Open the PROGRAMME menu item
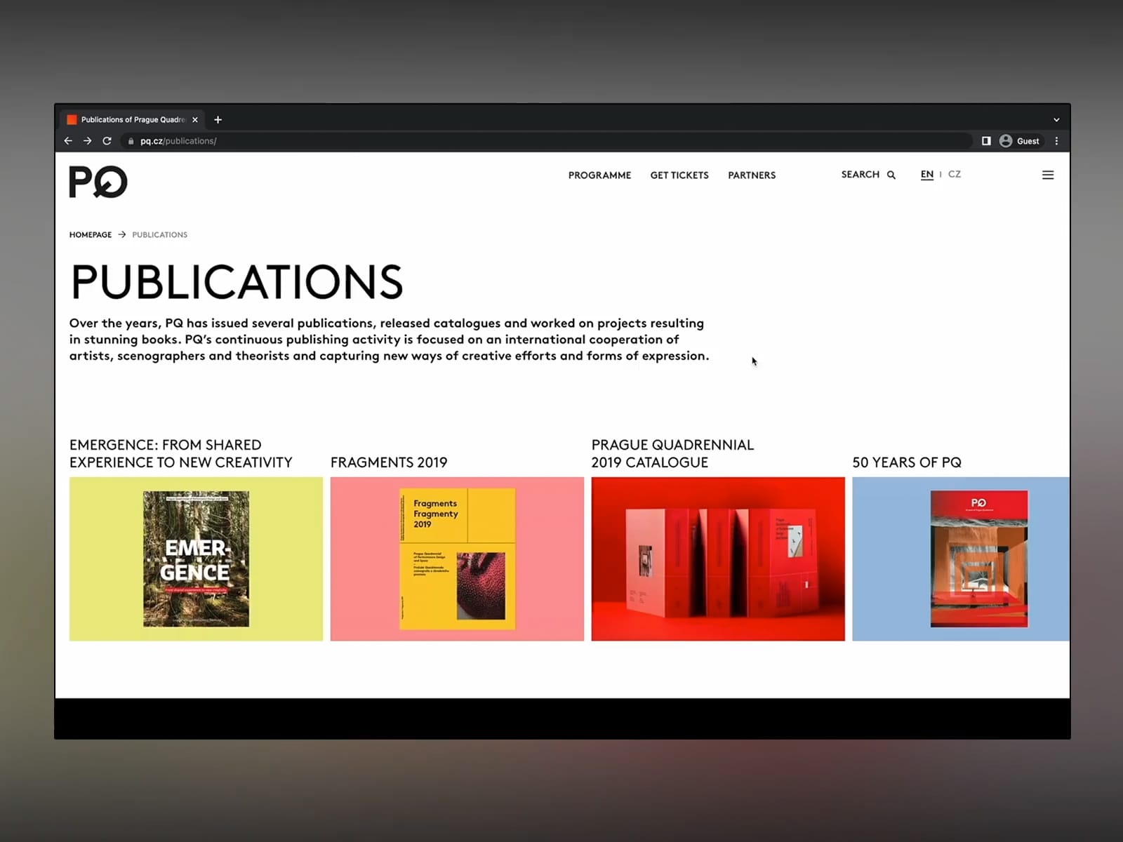 [599, 175]
